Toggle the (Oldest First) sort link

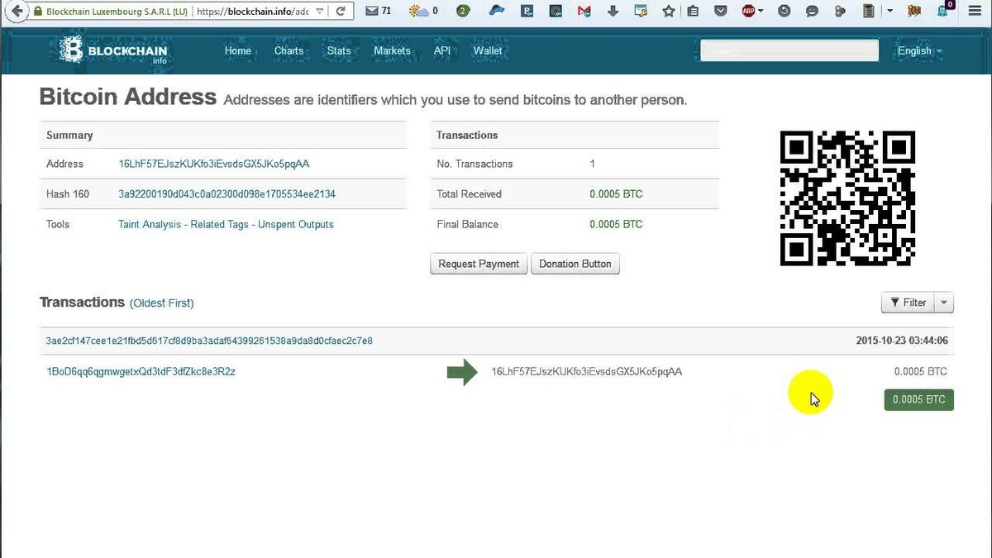pyautogui.click(x=162, y=303)
